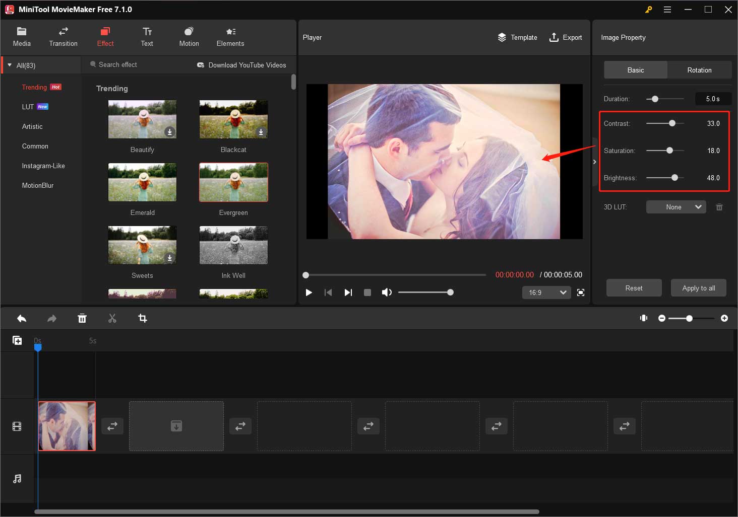Select the Split (scissors) tool

pyautogui.click(x=112, y=318)
